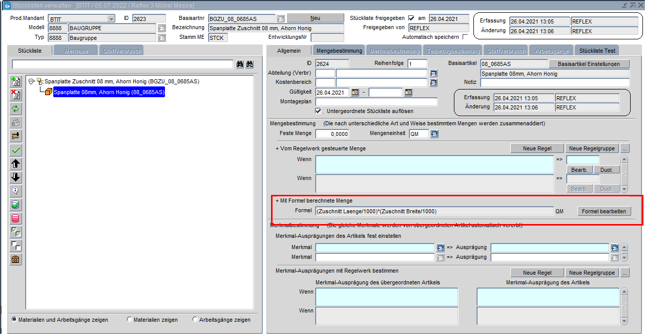This screenshot has height=334, width=645.
Task: Open the Prod.Mandant dropdown
Action: (x=111, y=18)
